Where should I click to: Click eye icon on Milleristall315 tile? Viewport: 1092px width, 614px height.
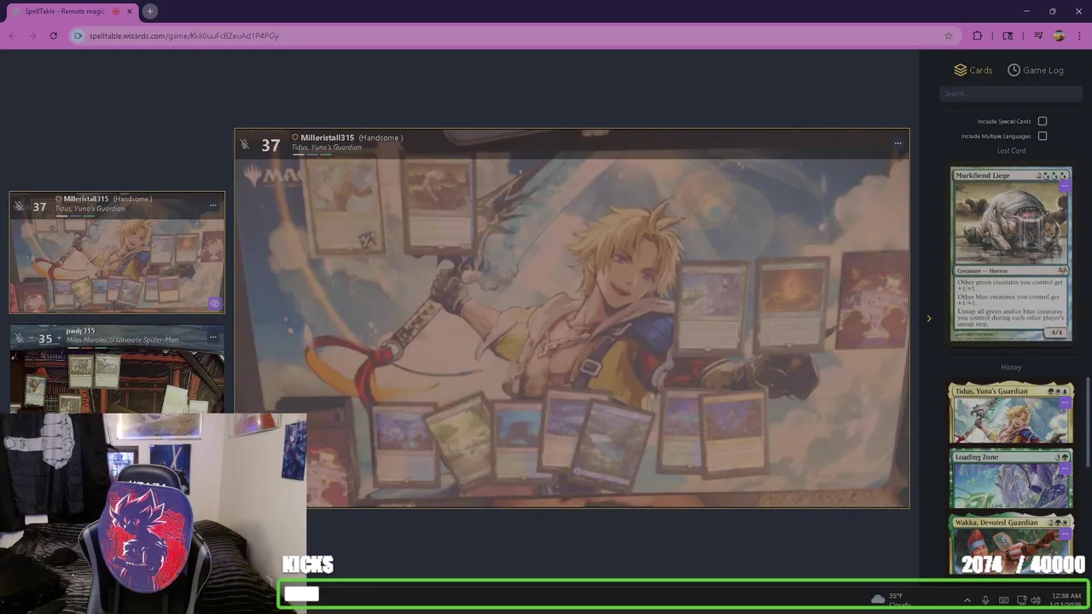point(214,304)
